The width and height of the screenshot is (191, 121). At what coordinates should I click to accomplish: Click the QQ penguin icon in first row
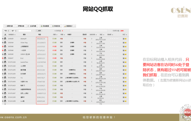pos(5,39)
